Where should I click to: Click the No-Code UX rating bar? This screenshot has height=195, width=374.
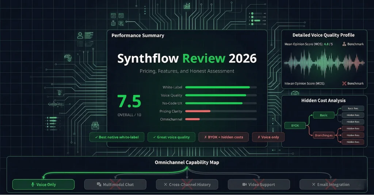tap(221, 104)
